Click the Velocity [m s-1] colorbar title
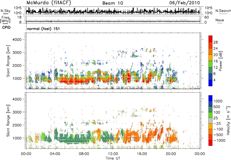This screenshot has width=231, height=160. click(228, 120)
